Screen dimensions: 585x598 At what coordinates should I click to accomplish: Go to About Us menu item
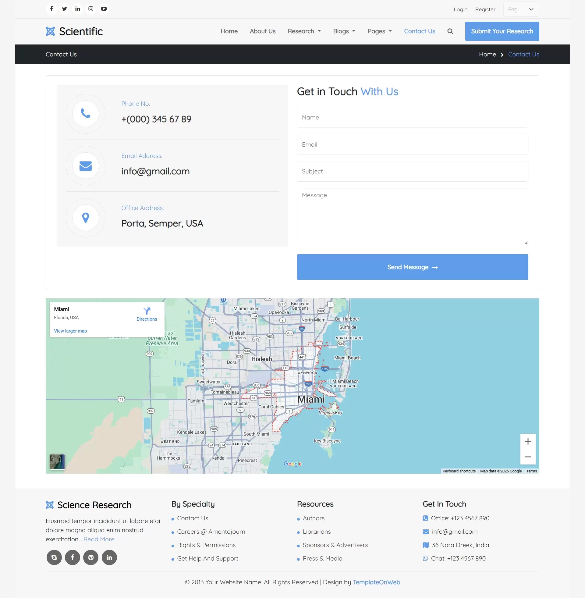click(262, 31)
